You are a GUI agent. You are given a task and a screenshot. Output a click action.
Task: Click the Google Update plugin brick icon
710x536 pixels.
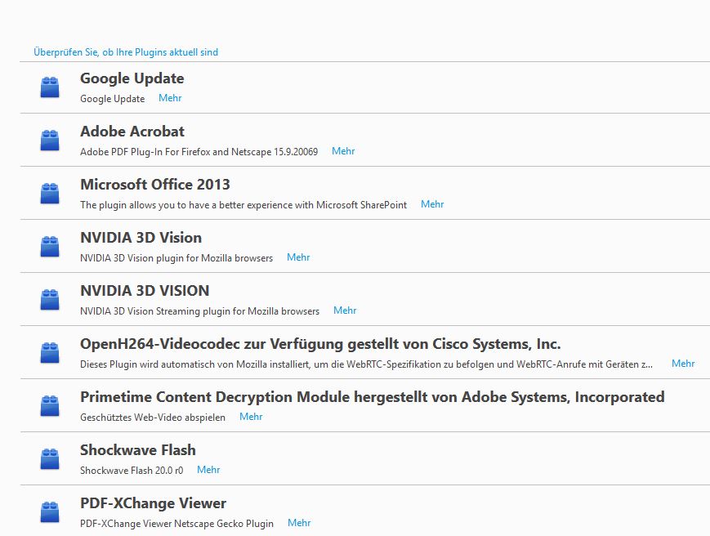click(x=50, y=87)
